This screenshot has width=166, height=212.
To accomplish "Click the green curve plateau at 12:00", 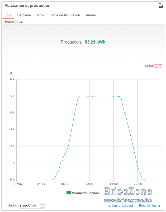I will [89, 96].
